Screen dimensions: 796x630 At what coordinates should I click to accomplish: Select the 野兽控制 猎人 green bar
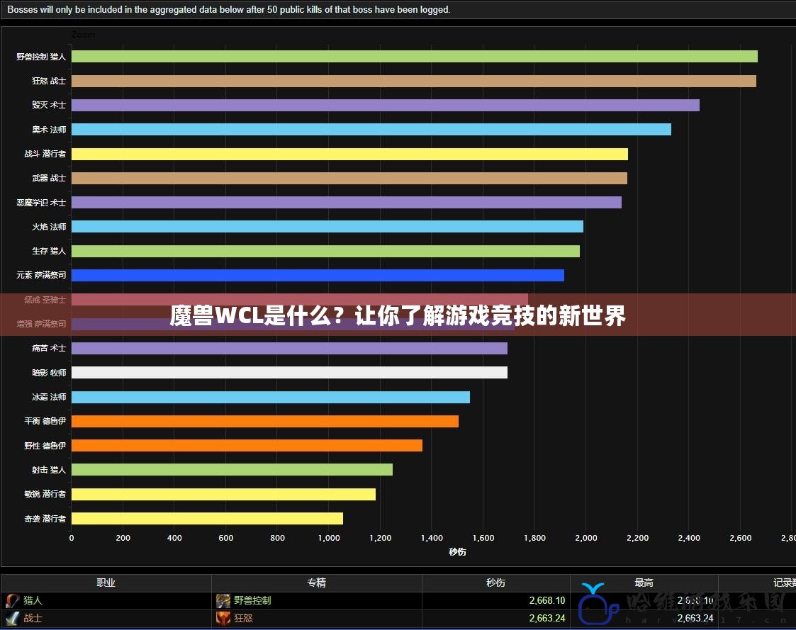point(414,57)
